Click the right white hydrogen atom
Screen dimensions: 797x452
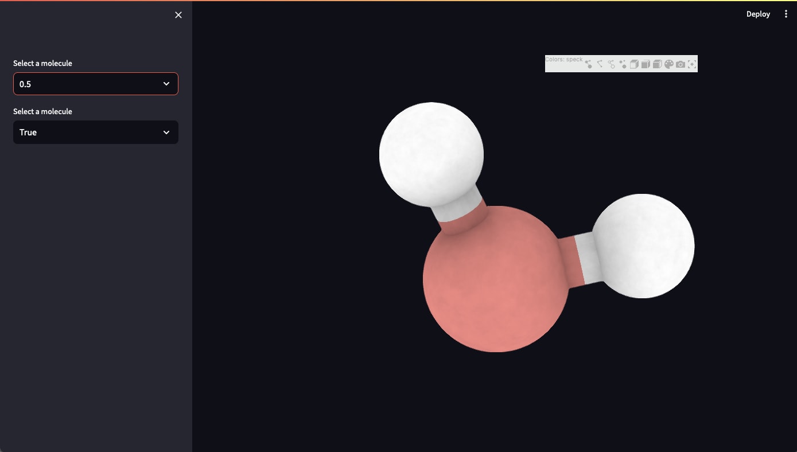pos(643,246)
